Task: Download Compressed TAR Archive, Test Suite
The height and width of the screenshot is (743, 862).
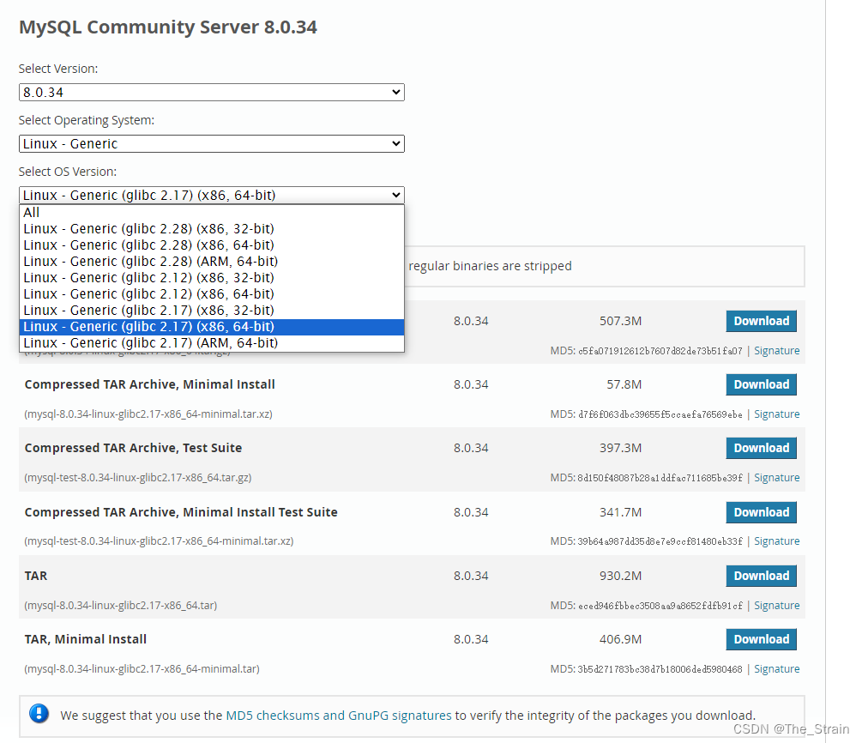Action: (x=762, y=448)
